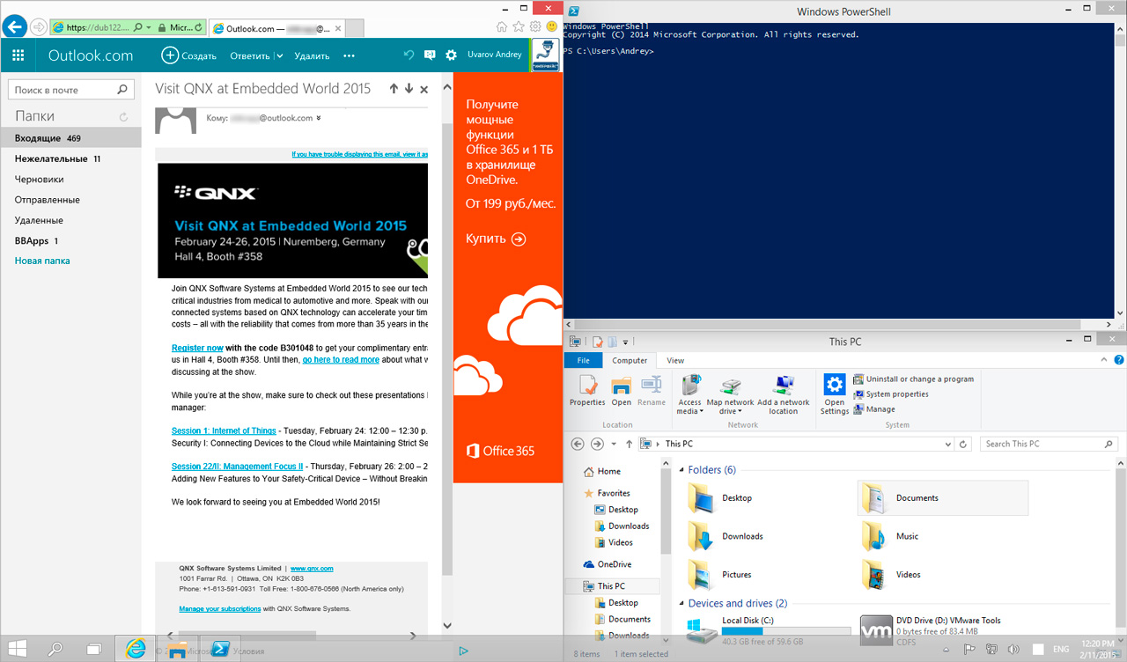Expand the Map network drive dropdown
Viewport: 1127px width, 662px height.
coord(730,394)
